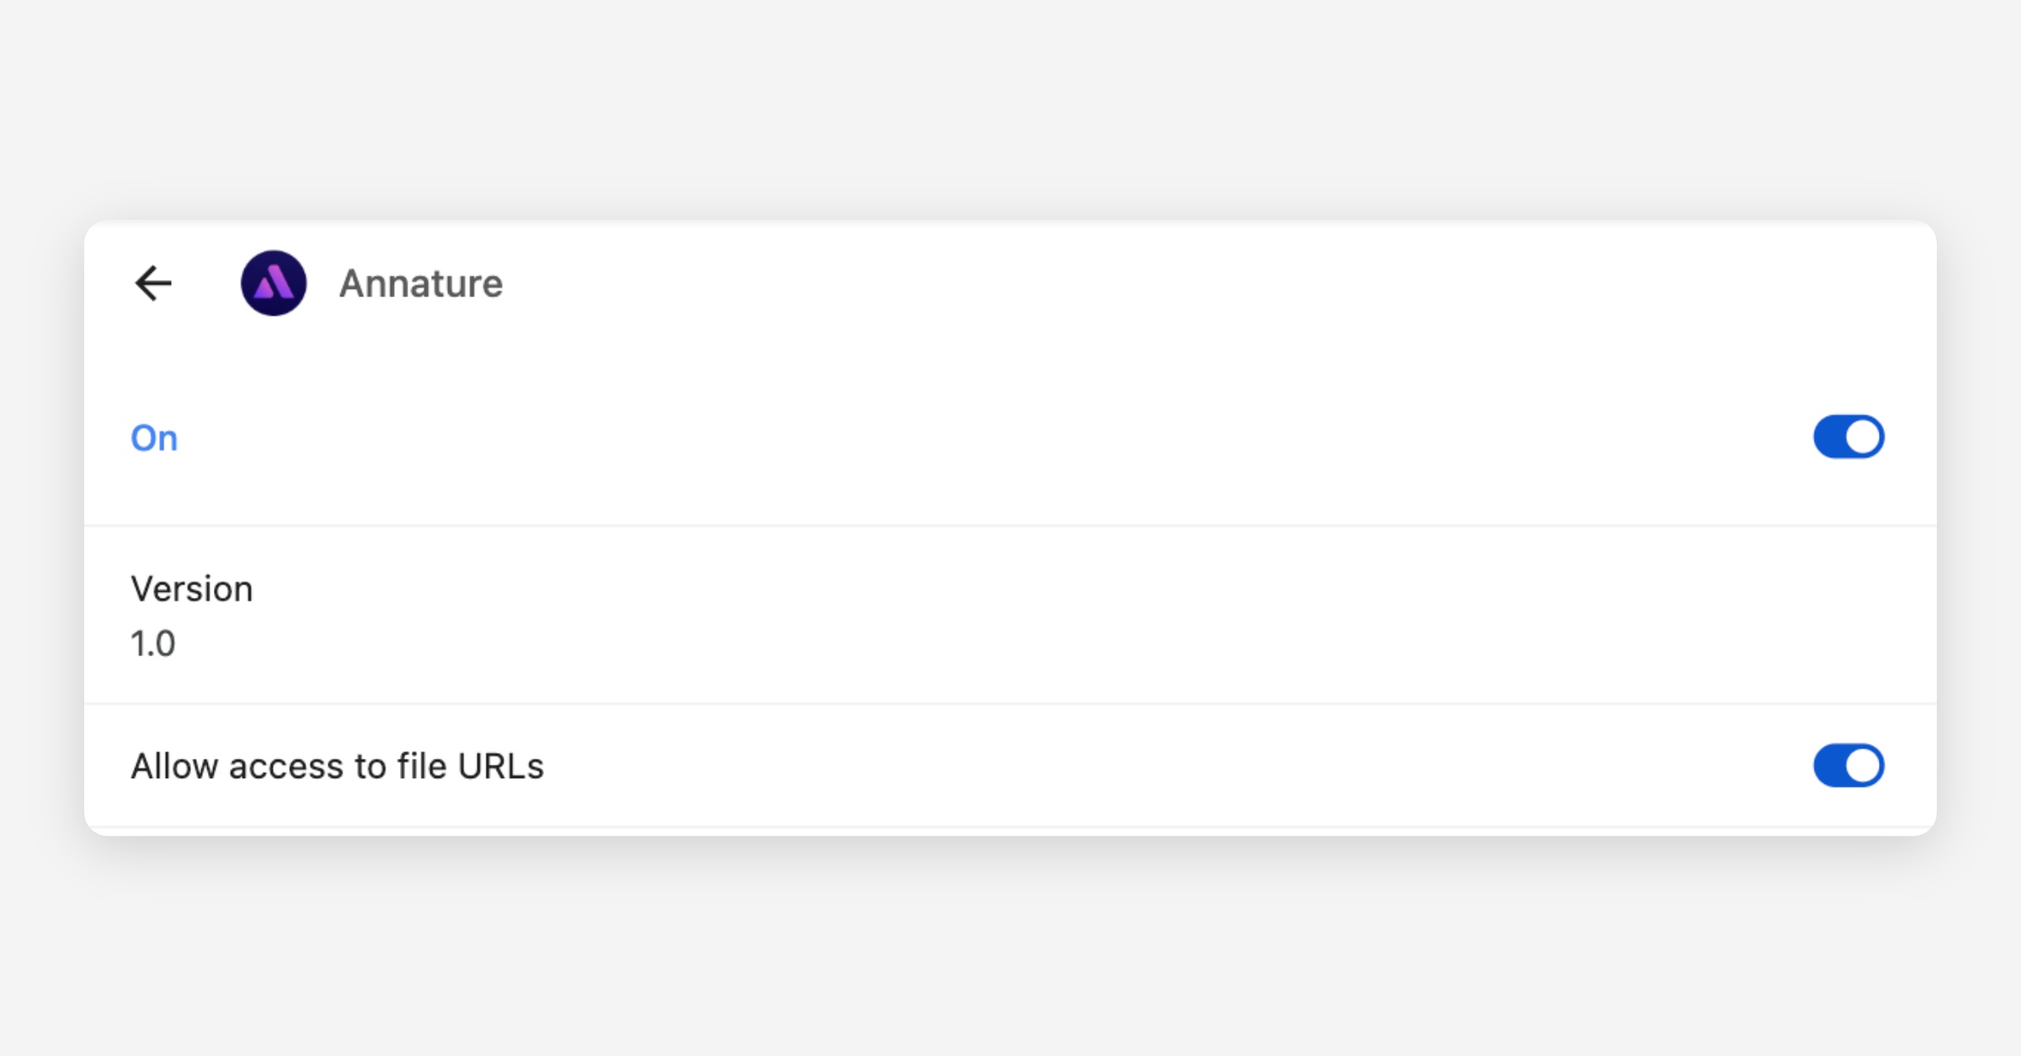This screenshot has width=2021, height=1056.
Task: Switch off the extension using the On switch
Action: click(1848, 437)
